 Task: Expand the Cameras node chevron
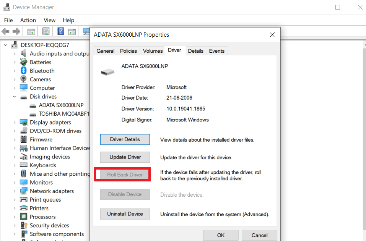(15, 79)
